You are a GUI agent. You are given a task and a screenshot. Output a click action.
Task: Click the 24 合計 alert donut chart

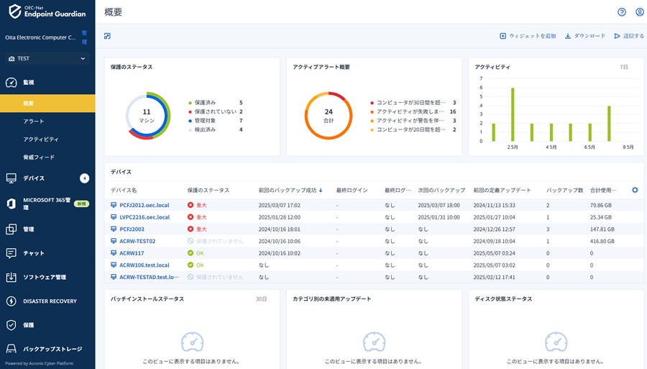pyautogui.click(x=329, y=116)
